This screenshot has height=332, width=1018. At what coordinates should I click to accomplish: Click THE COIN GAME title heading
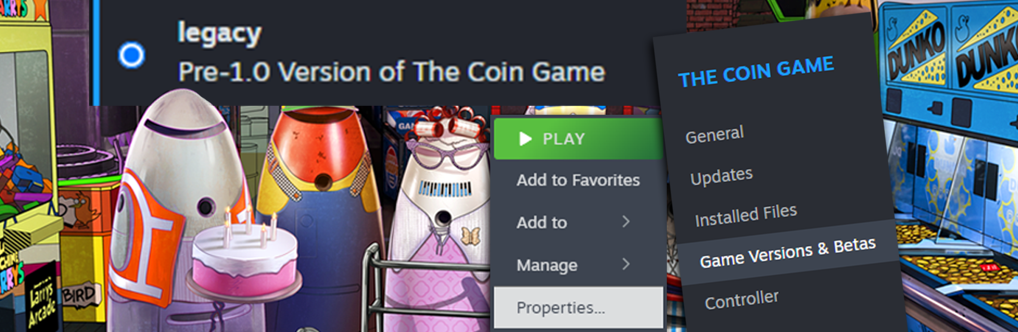[x=756, y=71]
